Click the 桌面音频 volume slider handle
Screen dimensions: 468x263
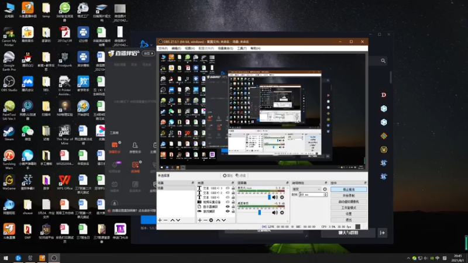pyautogui.click(x=259, y=213)
